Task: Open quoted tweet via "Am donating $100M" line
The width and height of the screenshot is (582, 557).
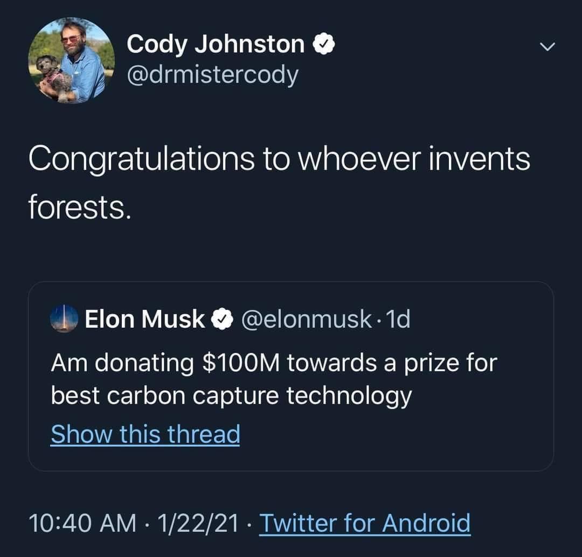Action: pyautogui.click(x=273, y=363)
